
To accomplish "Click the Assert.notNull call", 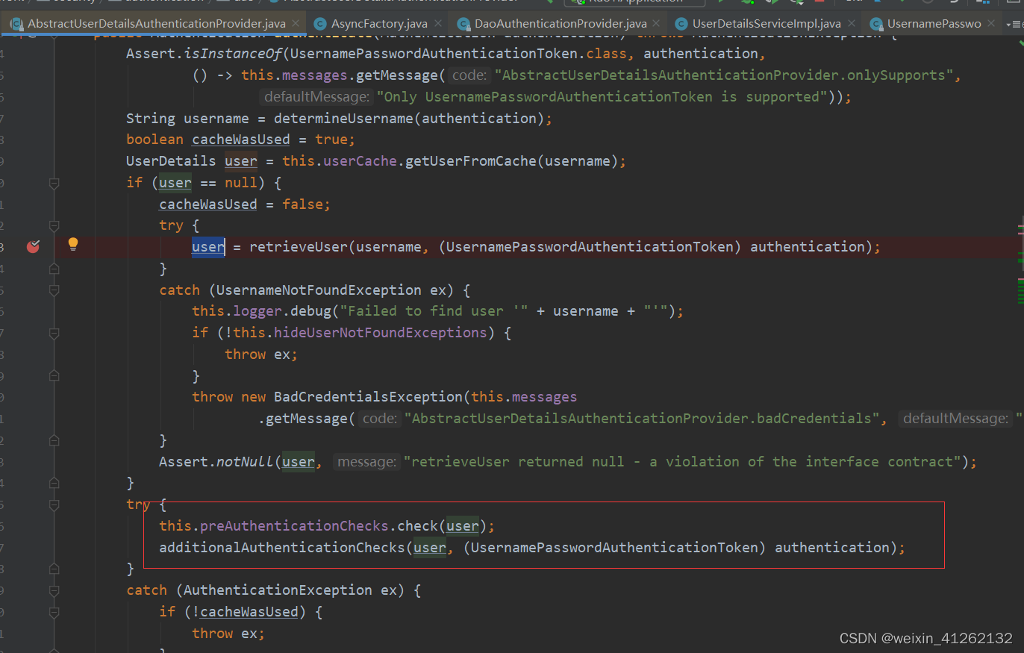I will click(x=216, y=462).
